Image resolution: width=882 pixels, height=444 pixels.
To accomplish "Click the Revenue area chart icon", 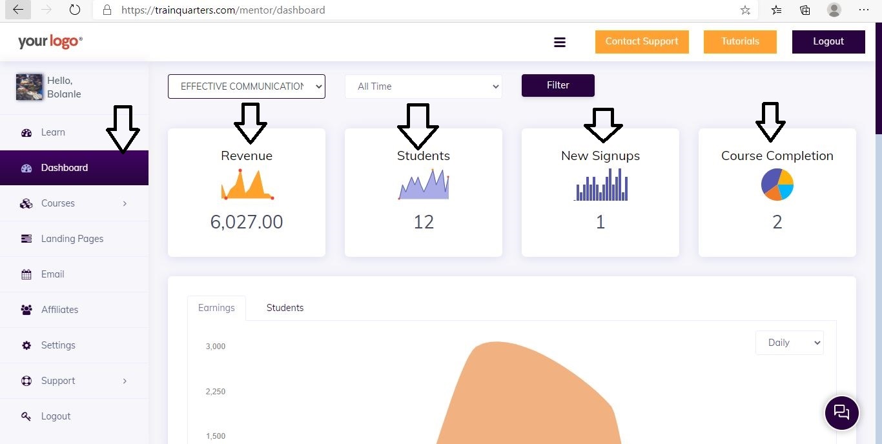I will tap(247, 185).
